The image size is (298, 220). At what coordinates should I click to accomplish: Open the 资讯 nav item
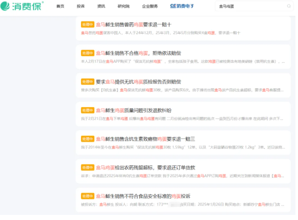[x=101, y=6]
